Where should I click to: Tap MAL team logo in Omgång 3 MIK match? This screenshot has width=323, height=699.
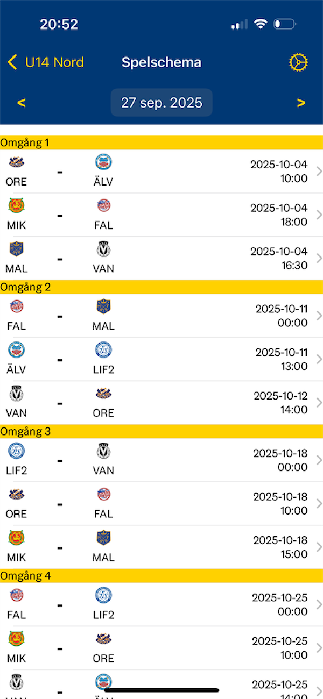(x=103, y=538)
